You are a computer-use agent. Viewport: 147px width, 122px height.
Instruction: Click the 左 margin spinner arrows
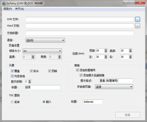click(106, 57)
